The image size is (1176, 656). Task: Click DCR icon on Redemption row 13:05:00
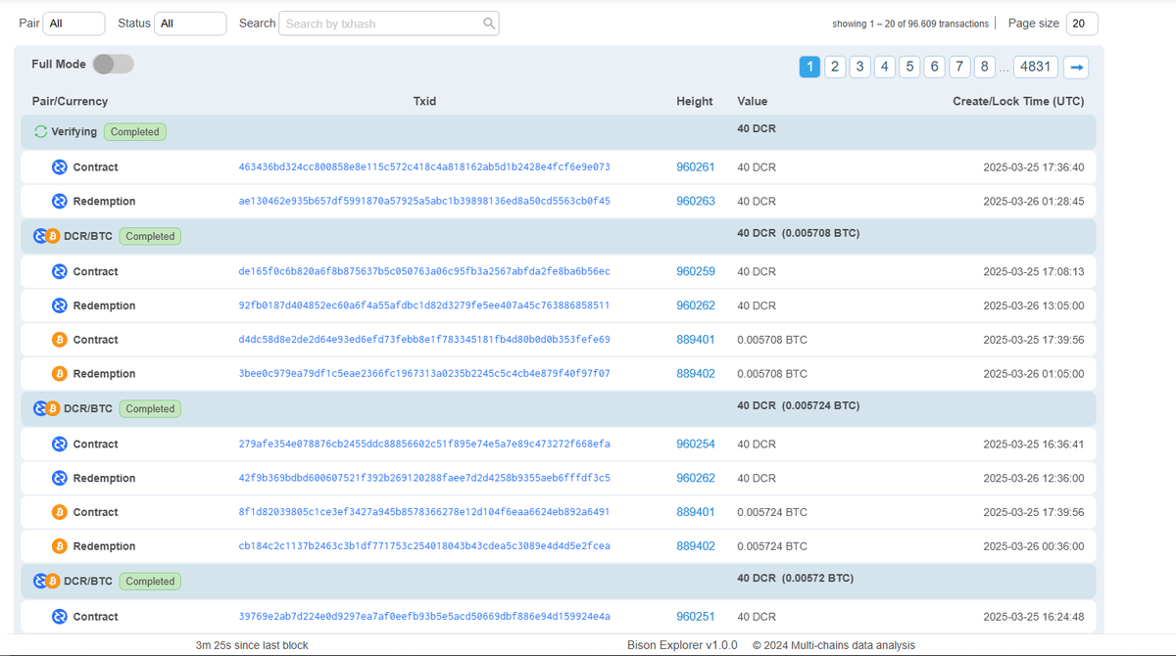pos(59,306)
